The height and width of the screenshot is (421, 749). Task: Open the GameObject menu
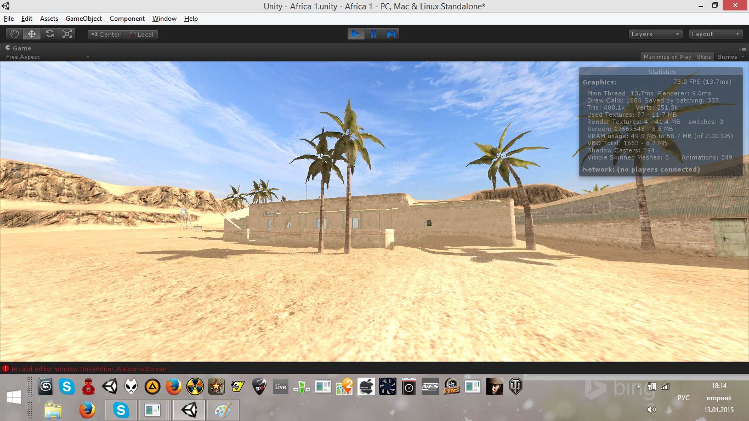pos(83,19)
